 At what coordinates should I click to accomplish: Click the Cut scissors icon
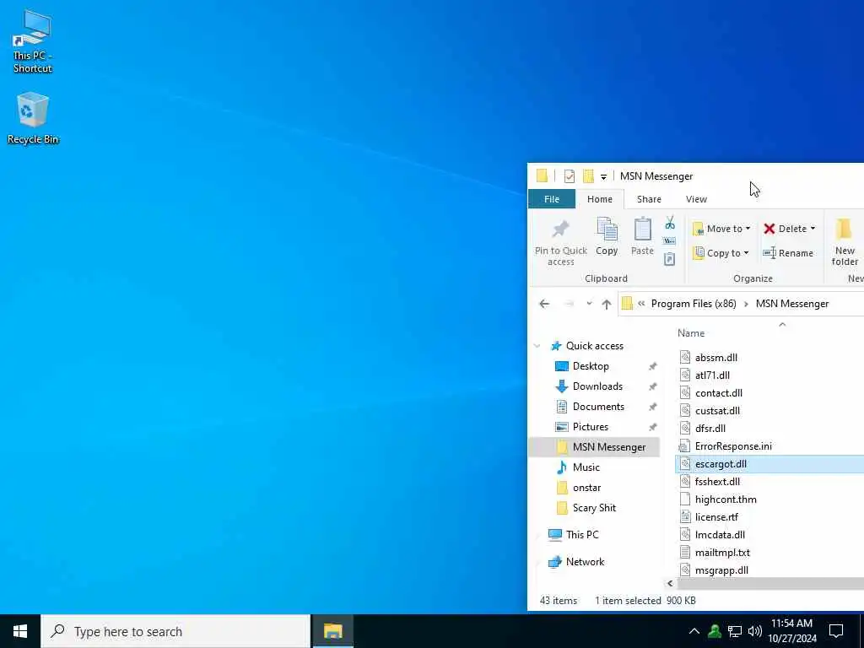pos(669,223)
